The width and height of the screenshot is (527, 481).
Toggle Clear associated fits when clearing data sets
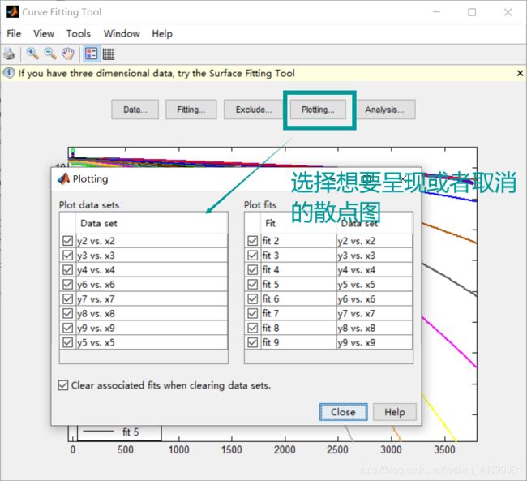coord(63,385)
